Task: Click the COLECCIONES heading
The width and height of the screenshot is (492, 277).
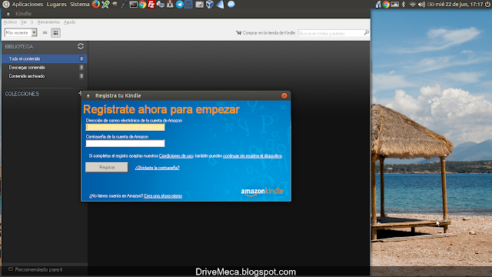Action: click(22, 94)
